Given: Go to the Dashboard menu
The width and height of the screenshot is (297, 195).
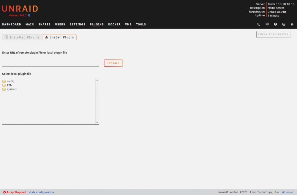Looking at the screenshot, I should pyautogui.click(x=12, y=25).
